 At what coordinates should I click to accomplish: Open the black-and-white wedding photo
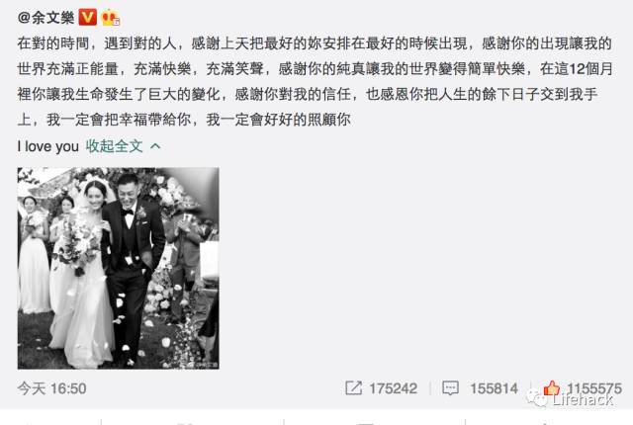pyautogui.click(x=119, y=268)
